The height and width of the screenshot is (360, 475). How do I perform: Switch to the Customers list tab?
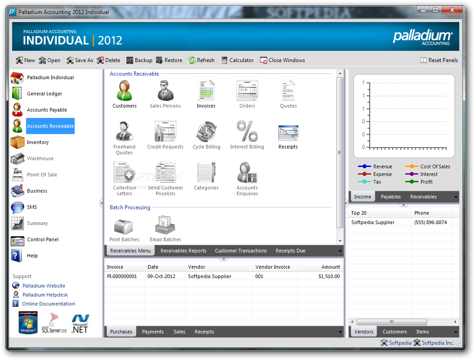(395, 332)
